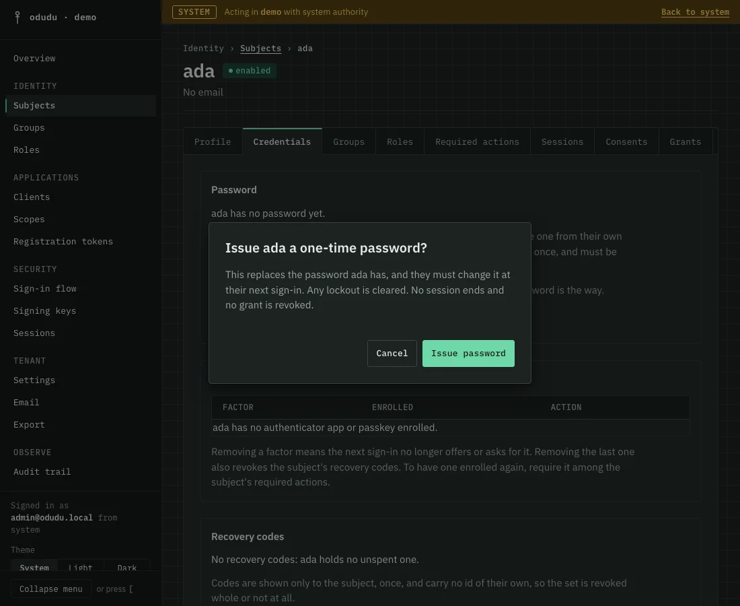Open Export under Tenant
The width and height of the screenshot is (740, 606).
tap(81, 425)
